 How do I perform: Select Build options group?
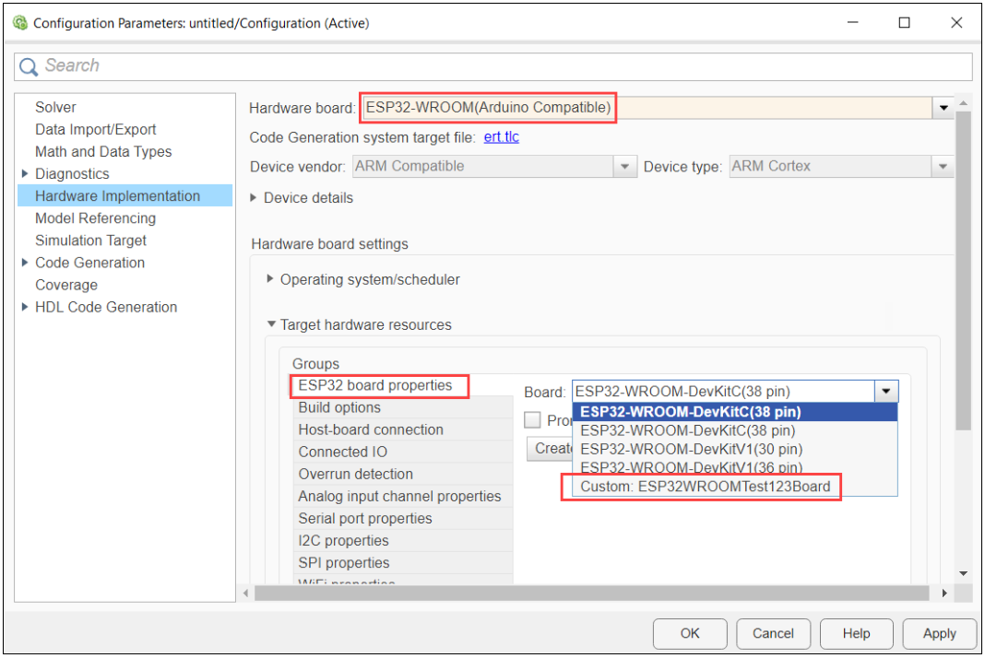pos(339,407)
